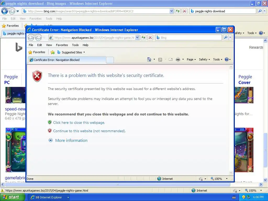Click the Stop icon in the Bing images window
Viewport: 268px width, 201px height.
pos(185,11)
